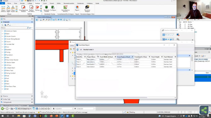Screen dimensions: 211x118
Task: Sort by Track Depth of Base header
Action: pos(141,57)
